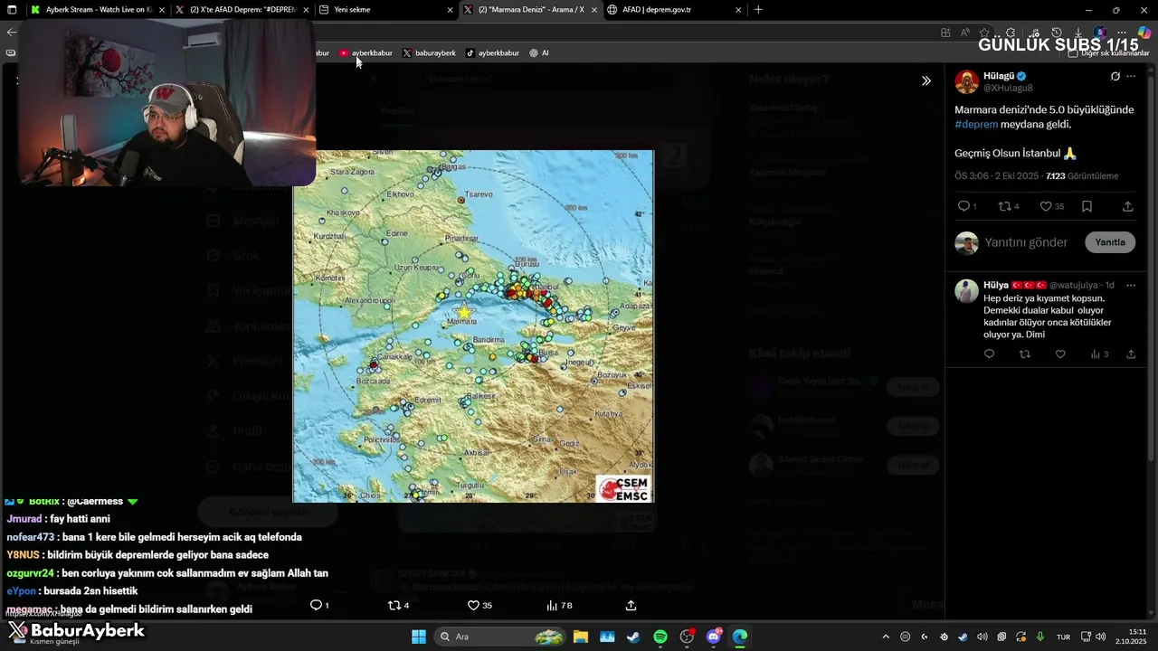Open Steam from the taskbar
This screenshot has width=1158, height=651.
click(x=633, y=637)
